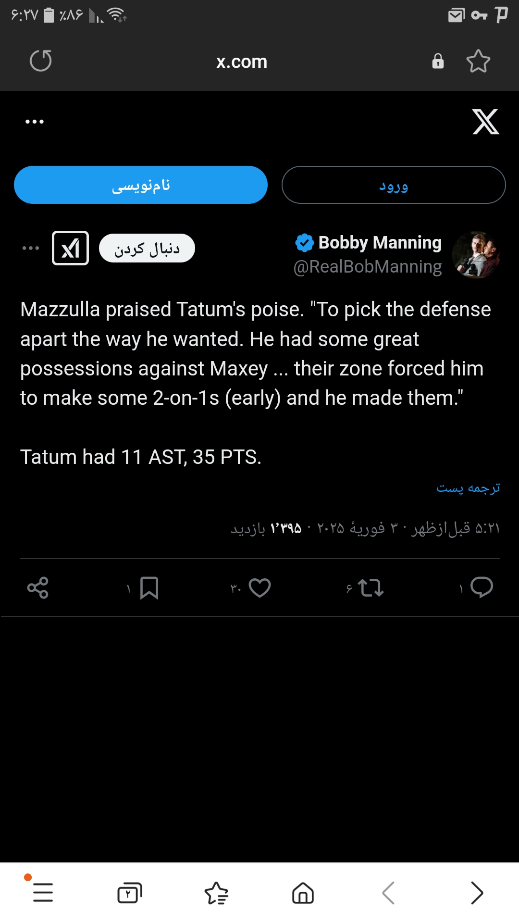Save the post with the bookmark icon

149,588
